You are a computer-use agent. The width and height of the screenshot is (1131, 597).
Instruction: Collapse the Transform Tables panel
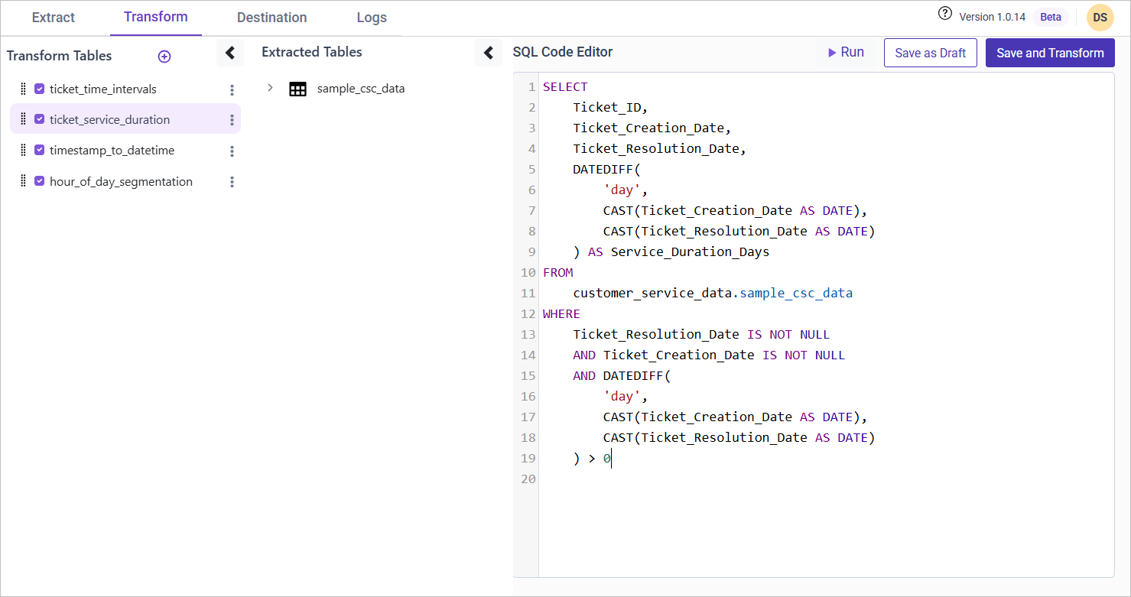(229, 54)
